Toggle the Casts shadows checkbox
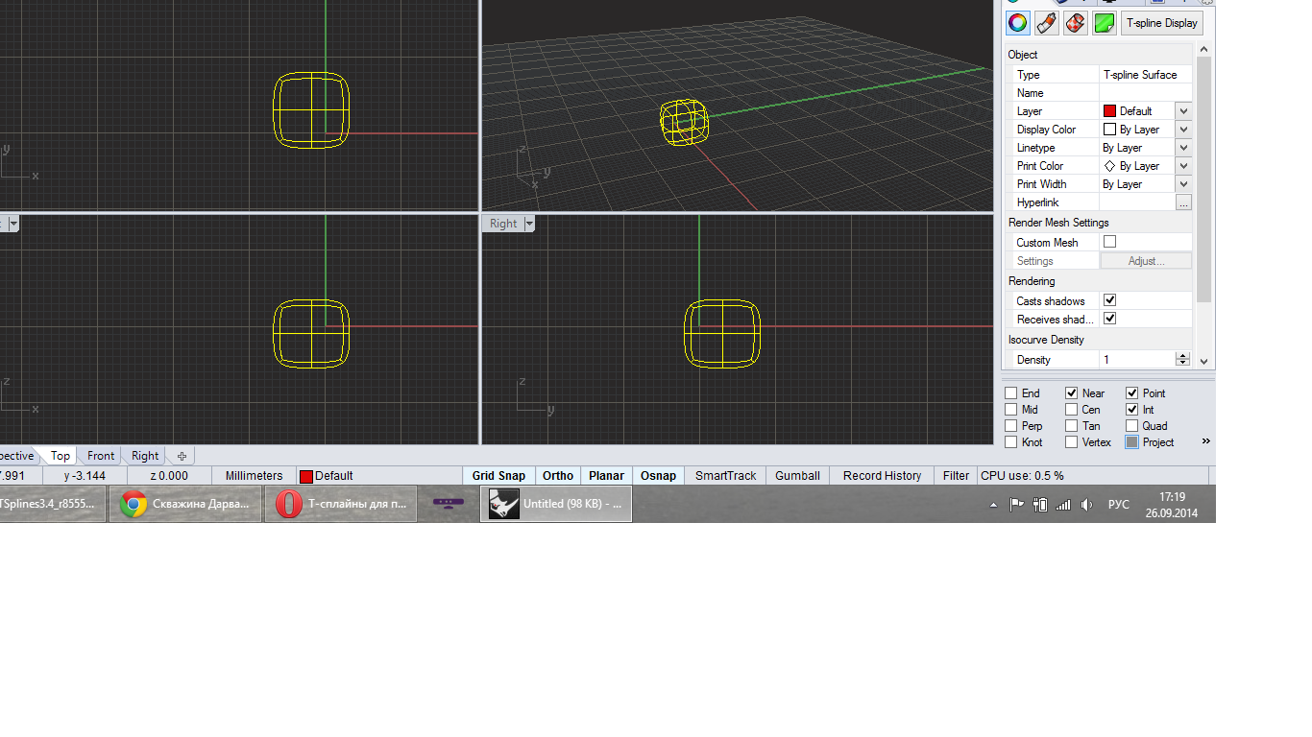 (1109, 300)
